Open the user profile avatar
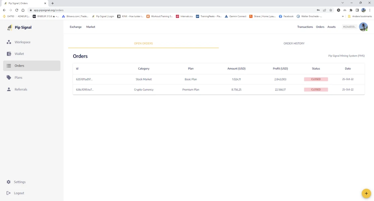This screenshot has width=374, height=201. pos(363,27)
